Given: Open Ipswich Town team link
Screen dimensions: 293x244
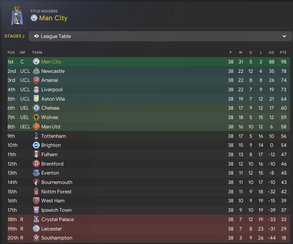Looking at the screenshot, I should pyautogui.click(x=56, y=210).
